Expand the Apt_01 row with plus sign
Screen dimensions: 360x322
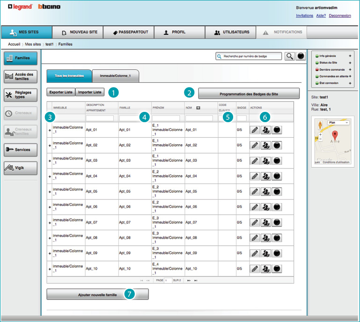50,130
